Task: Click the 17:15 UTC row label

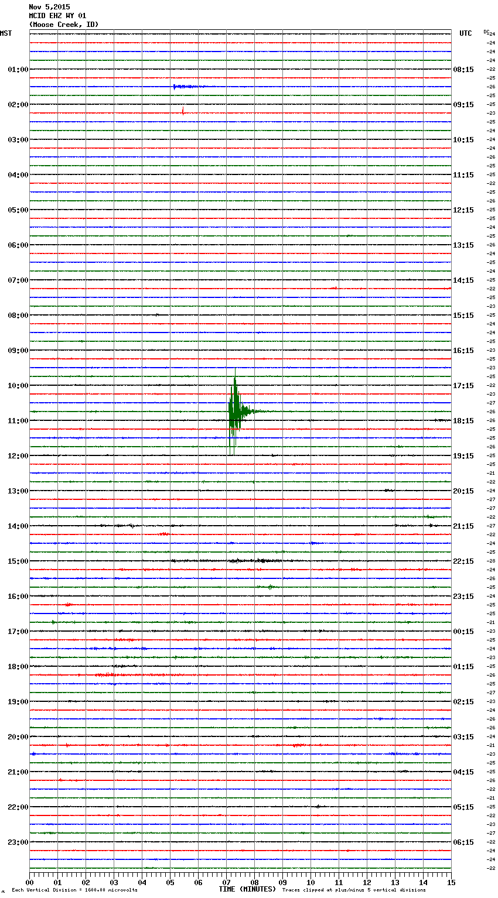Action: click(463, 385)
